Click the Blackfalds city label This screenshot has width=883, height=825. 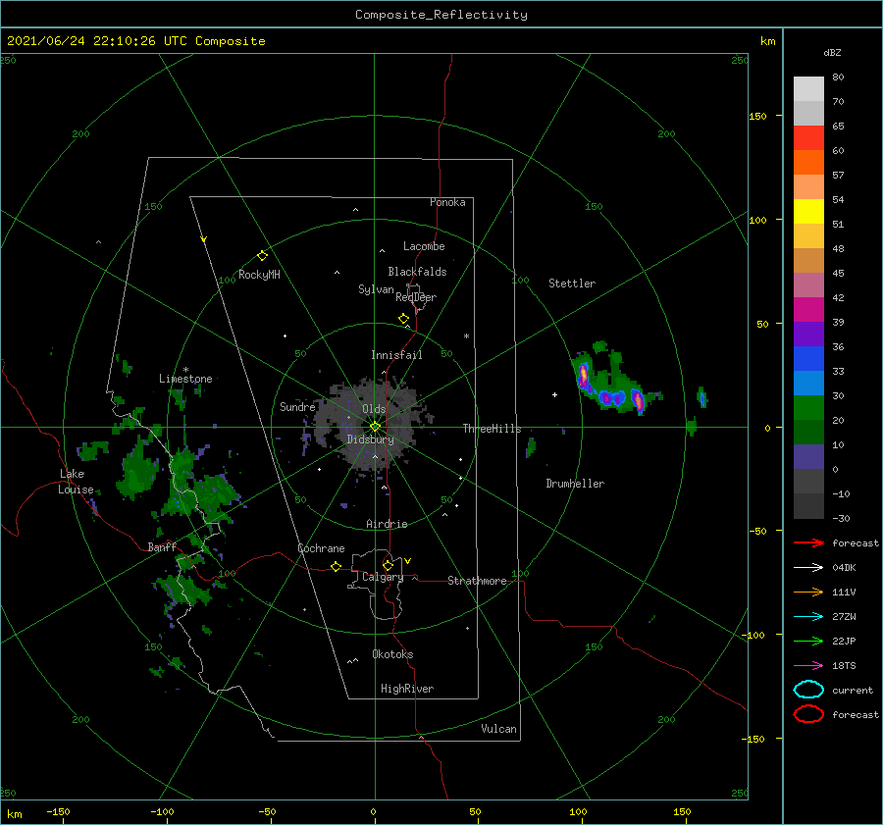coord(417,272)
